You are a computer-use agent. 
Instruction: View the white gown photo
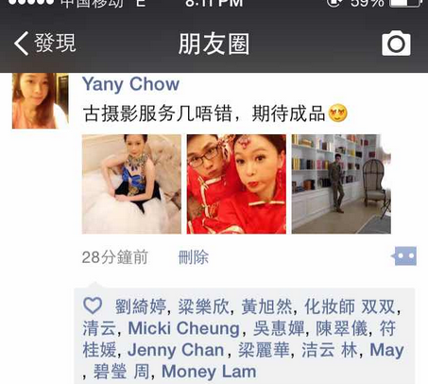coord(131,184)
